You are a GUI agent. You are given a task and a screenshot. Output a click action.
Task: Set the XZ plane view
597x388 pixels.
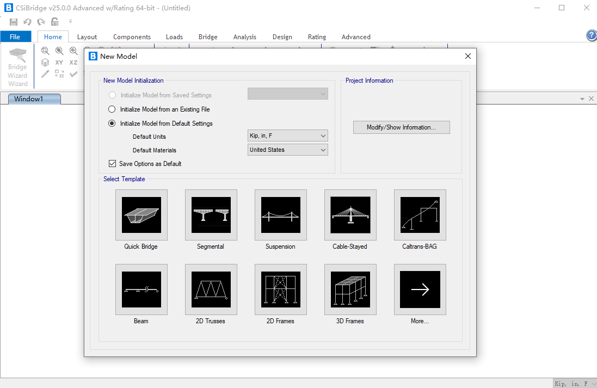[73, 63]
